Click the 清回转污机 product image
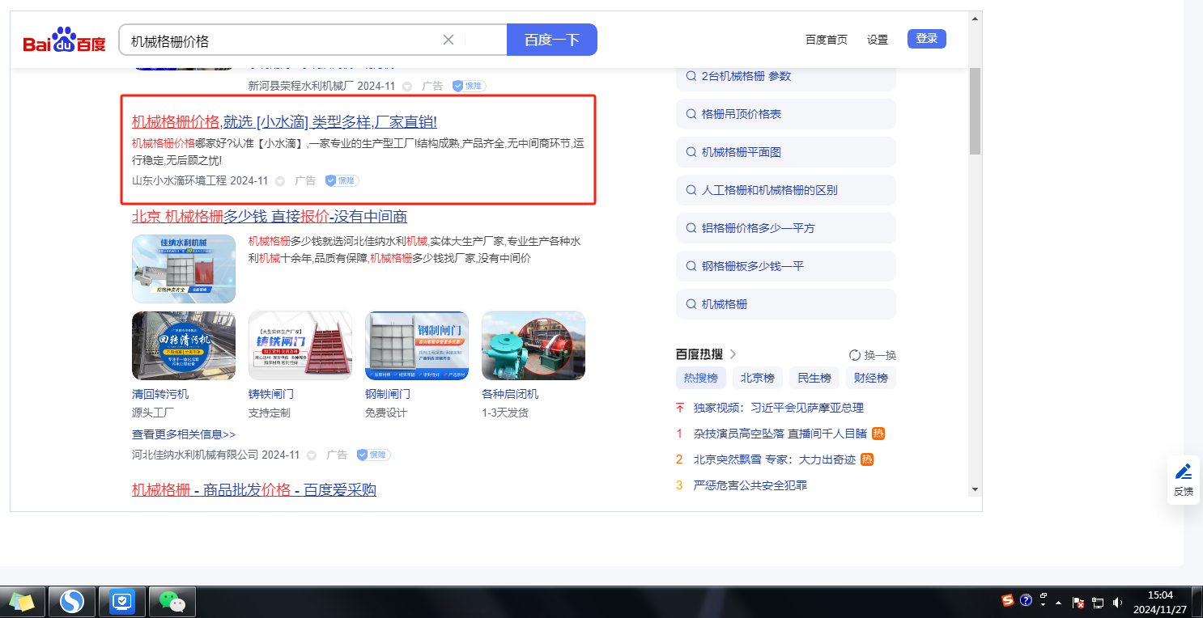Viewport: 1203px width, 618px height. [x=184, y=346]
